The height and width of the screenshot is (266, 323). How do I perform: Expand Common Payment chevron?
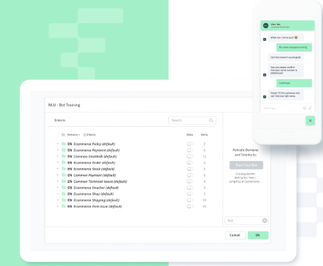pyautogui.click(x=57, y=175)
